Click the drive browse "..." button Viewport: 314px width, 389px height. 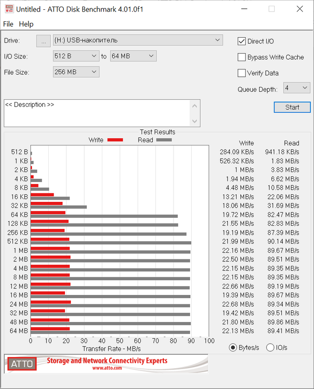tap(43, 41)
